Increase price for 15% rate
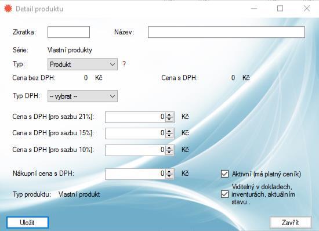The height and width of the screenshot is (231, 319). [169, 131]
